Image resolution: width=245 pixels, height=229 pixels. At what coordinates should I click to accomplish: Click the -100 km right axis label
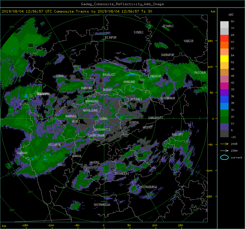209,170
